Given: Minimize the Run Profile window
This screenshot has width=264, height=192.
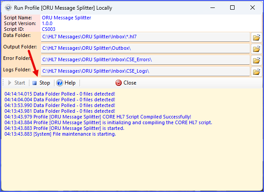Looking at the screenshot, I should click(213, 7).
